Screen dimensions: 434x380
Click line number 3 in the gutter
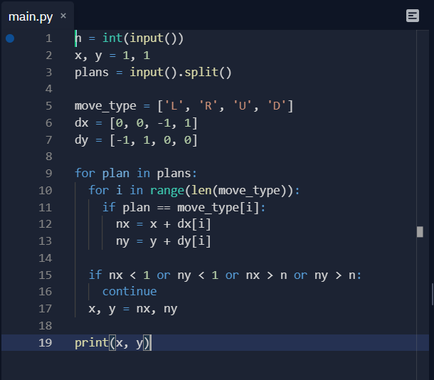[x=48, y=73]
